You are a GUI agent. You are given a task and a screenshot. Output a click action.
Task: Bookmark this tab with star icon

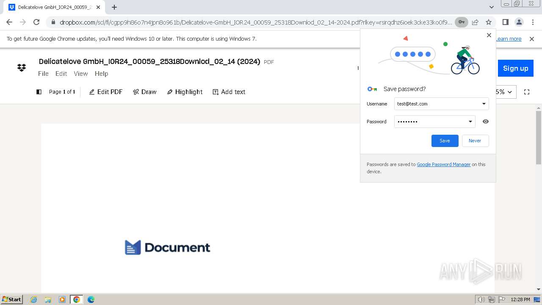click(x=489, y=22)
